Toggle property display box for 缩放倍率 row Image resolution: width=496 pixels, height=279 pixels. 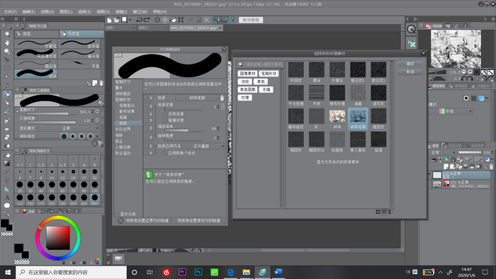coord(146,128)
